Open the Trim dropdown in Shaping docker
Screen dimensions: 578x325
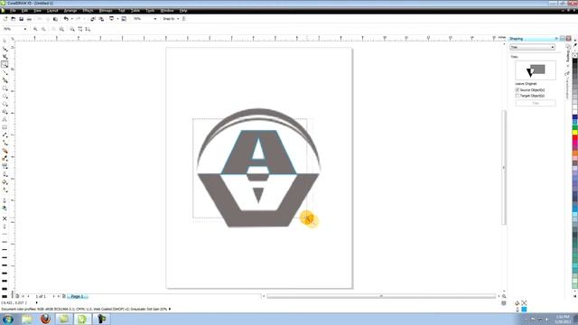(x=532, y=47)
